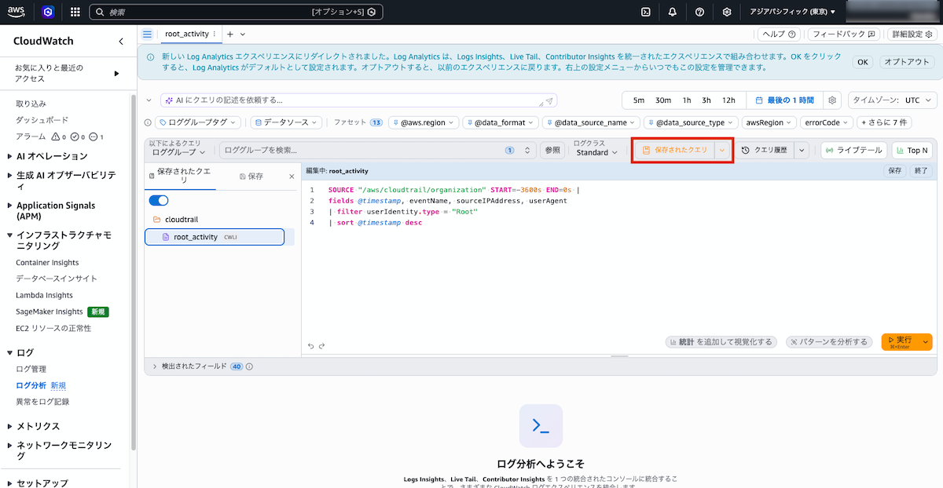Click the AWS console search box
This screenshot has width=943, height=488.
[x=237, y=13]
